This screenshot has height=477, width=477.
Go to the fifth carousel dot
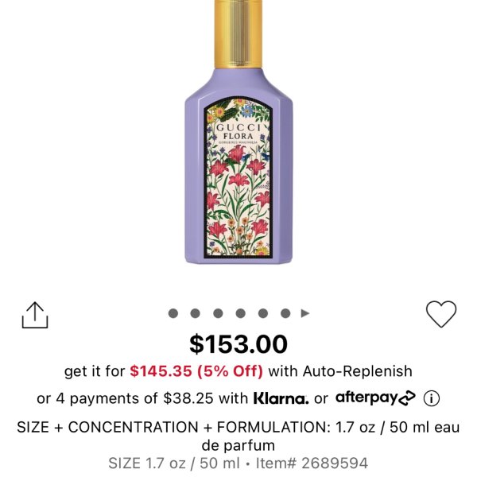point(263,313)
